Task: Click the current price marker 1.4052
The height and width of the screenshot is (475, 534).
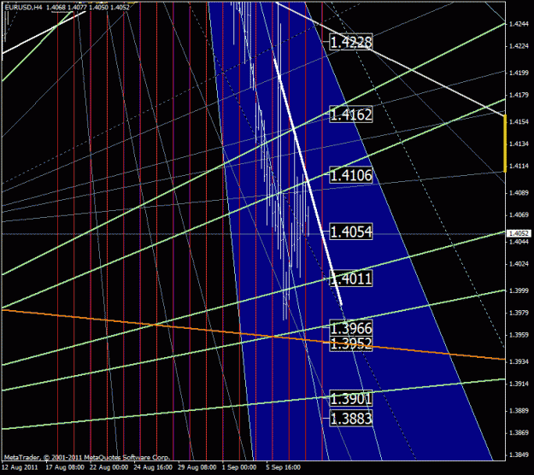Action: [519, 233]
